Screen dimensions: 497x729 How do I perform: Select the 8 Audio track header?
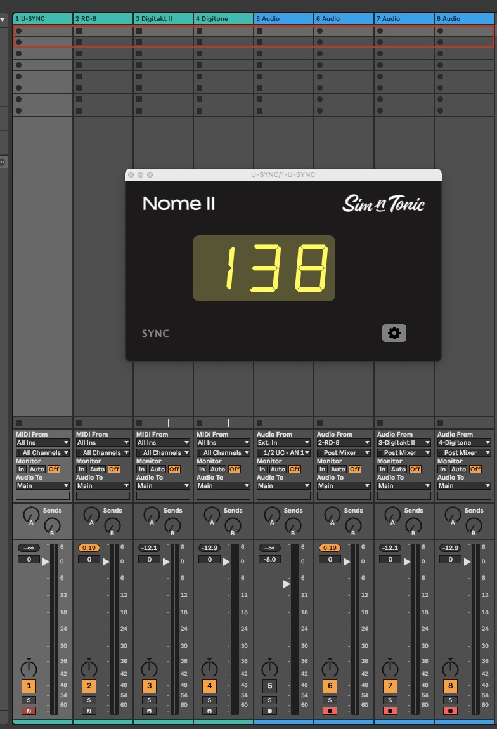464,19
